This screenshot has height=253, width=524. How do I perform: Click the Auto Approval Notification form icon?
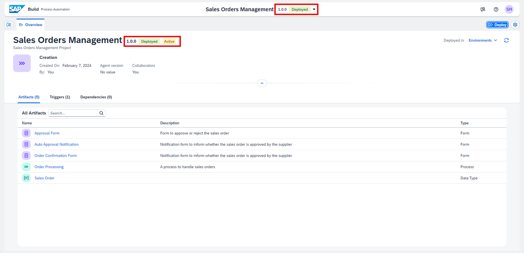pos(26,144)
